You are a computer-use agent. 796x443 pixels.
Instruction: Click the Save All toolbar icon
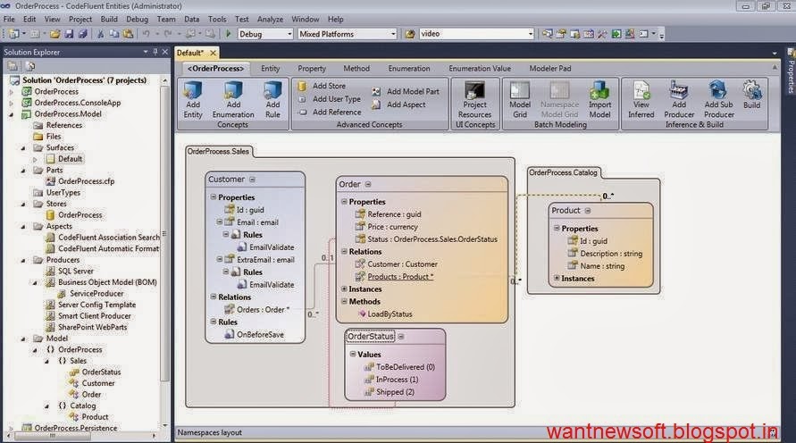pos(82,34)
